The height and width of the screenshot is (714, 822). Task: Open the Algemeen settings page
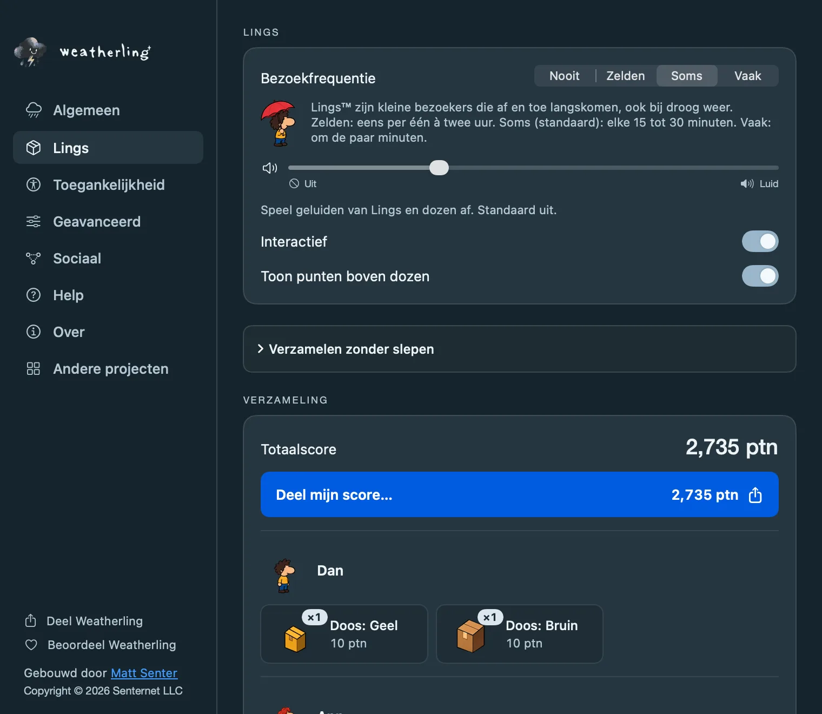[108, 110]
